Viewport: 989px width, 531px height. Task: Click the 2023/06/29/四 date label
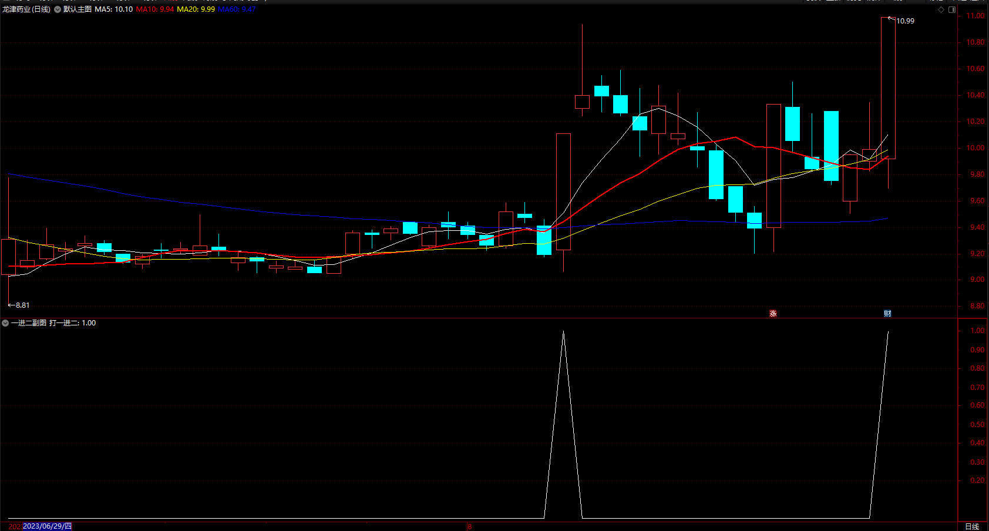coord(47,526)
